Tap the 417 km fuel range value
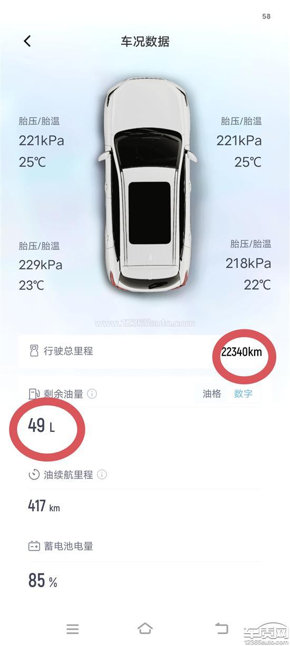Viewport: 290px width, 646px height. click(x=44, y=506)
